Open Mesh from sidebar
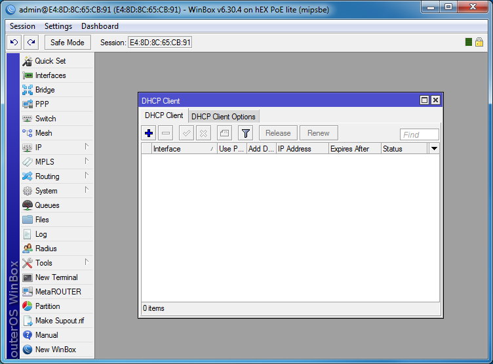 (x=58, y=133)
